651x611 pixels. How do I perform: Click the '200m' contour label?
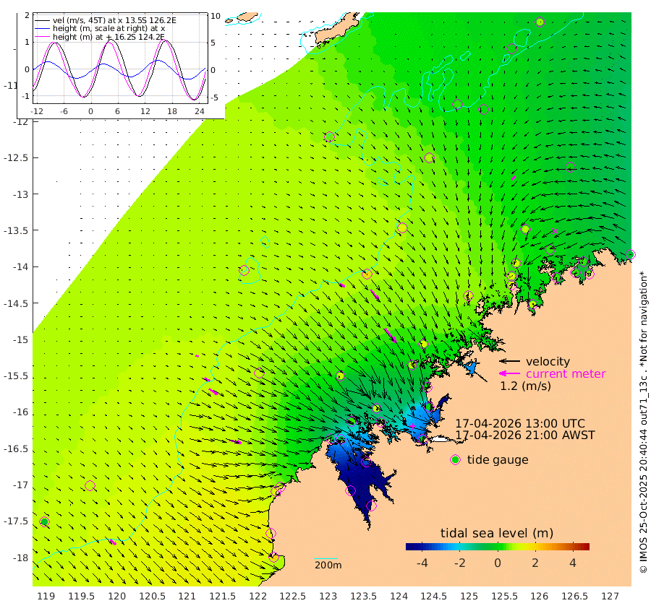coord(328,565)
